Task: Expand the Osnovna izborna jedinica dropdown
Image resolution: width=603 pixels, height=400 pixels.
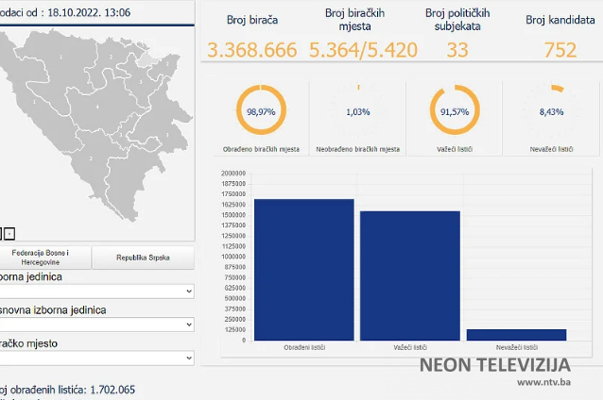Action: pos(97,325)
